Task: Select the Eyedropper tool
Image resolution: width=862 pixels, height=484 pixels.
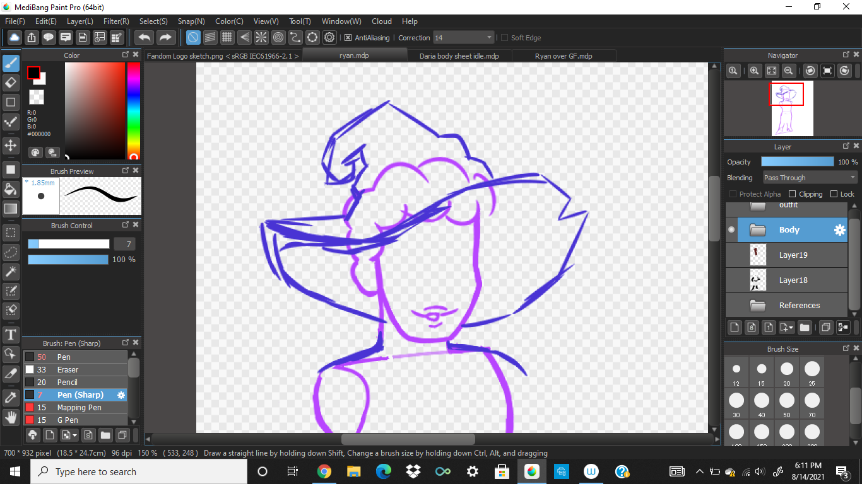Action: (11, 398)
